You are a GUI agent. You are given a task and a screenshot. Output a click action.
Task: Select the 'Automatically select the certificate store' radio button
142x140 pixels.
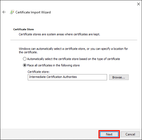click(x=25, y=59)
